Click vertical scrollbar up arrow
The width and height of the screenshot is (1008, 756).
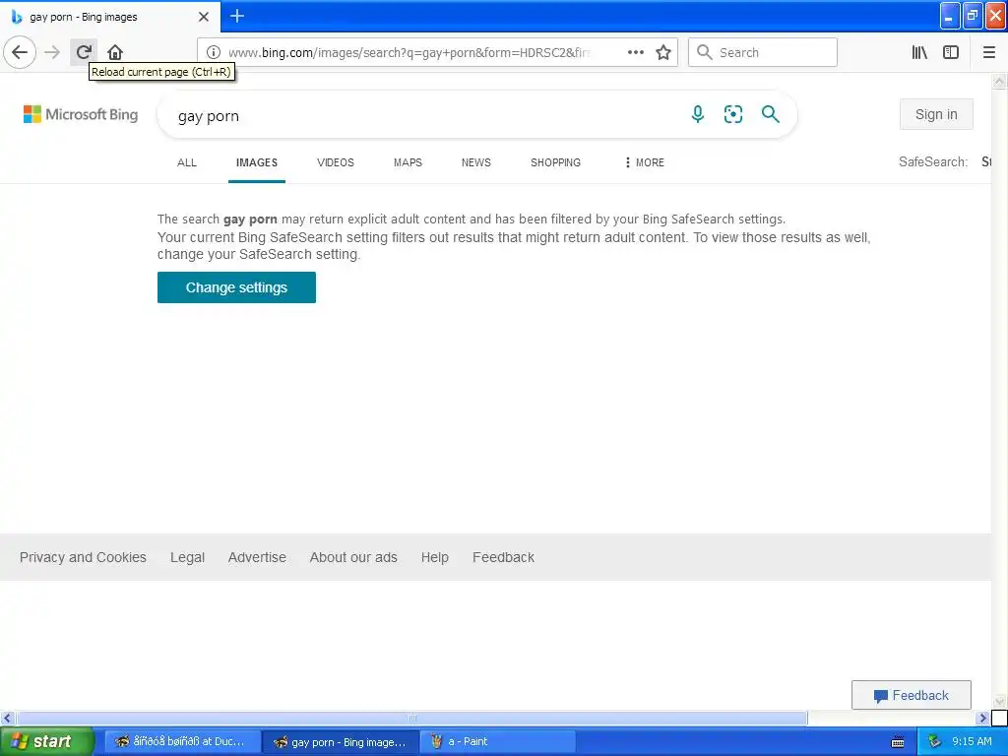tap(999, 81)
